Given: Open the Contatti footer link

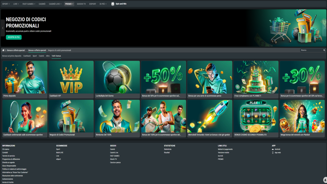Looking at the screenshot, I should click(5, 153).
